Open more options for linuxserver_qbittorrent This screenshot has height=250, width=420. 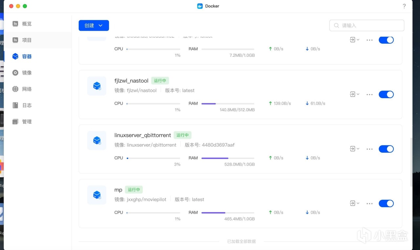pos(369,149)
